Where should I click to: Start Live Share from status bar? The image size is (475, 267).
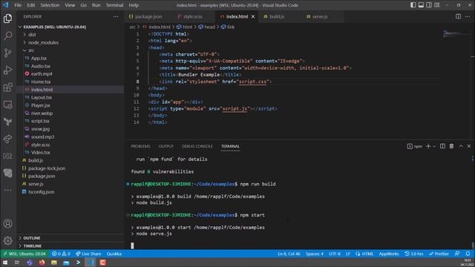(x=88, y=254)
